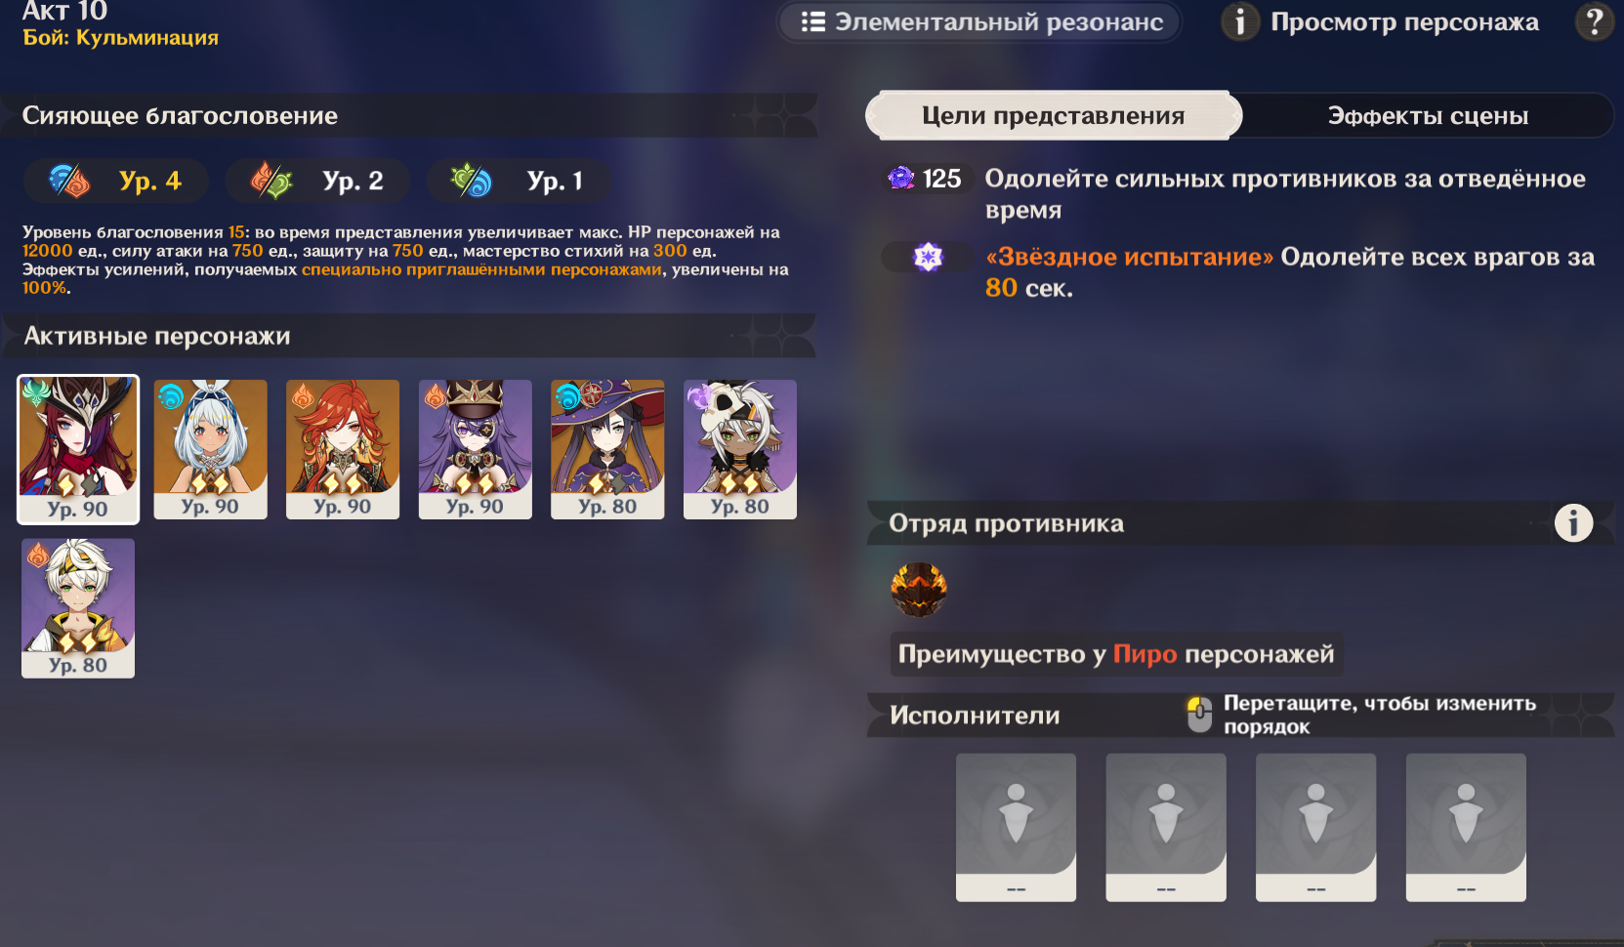This screenshot has width=1624, height=947.
Task: Open the help question mark icon
Action: click(1594, 21)
